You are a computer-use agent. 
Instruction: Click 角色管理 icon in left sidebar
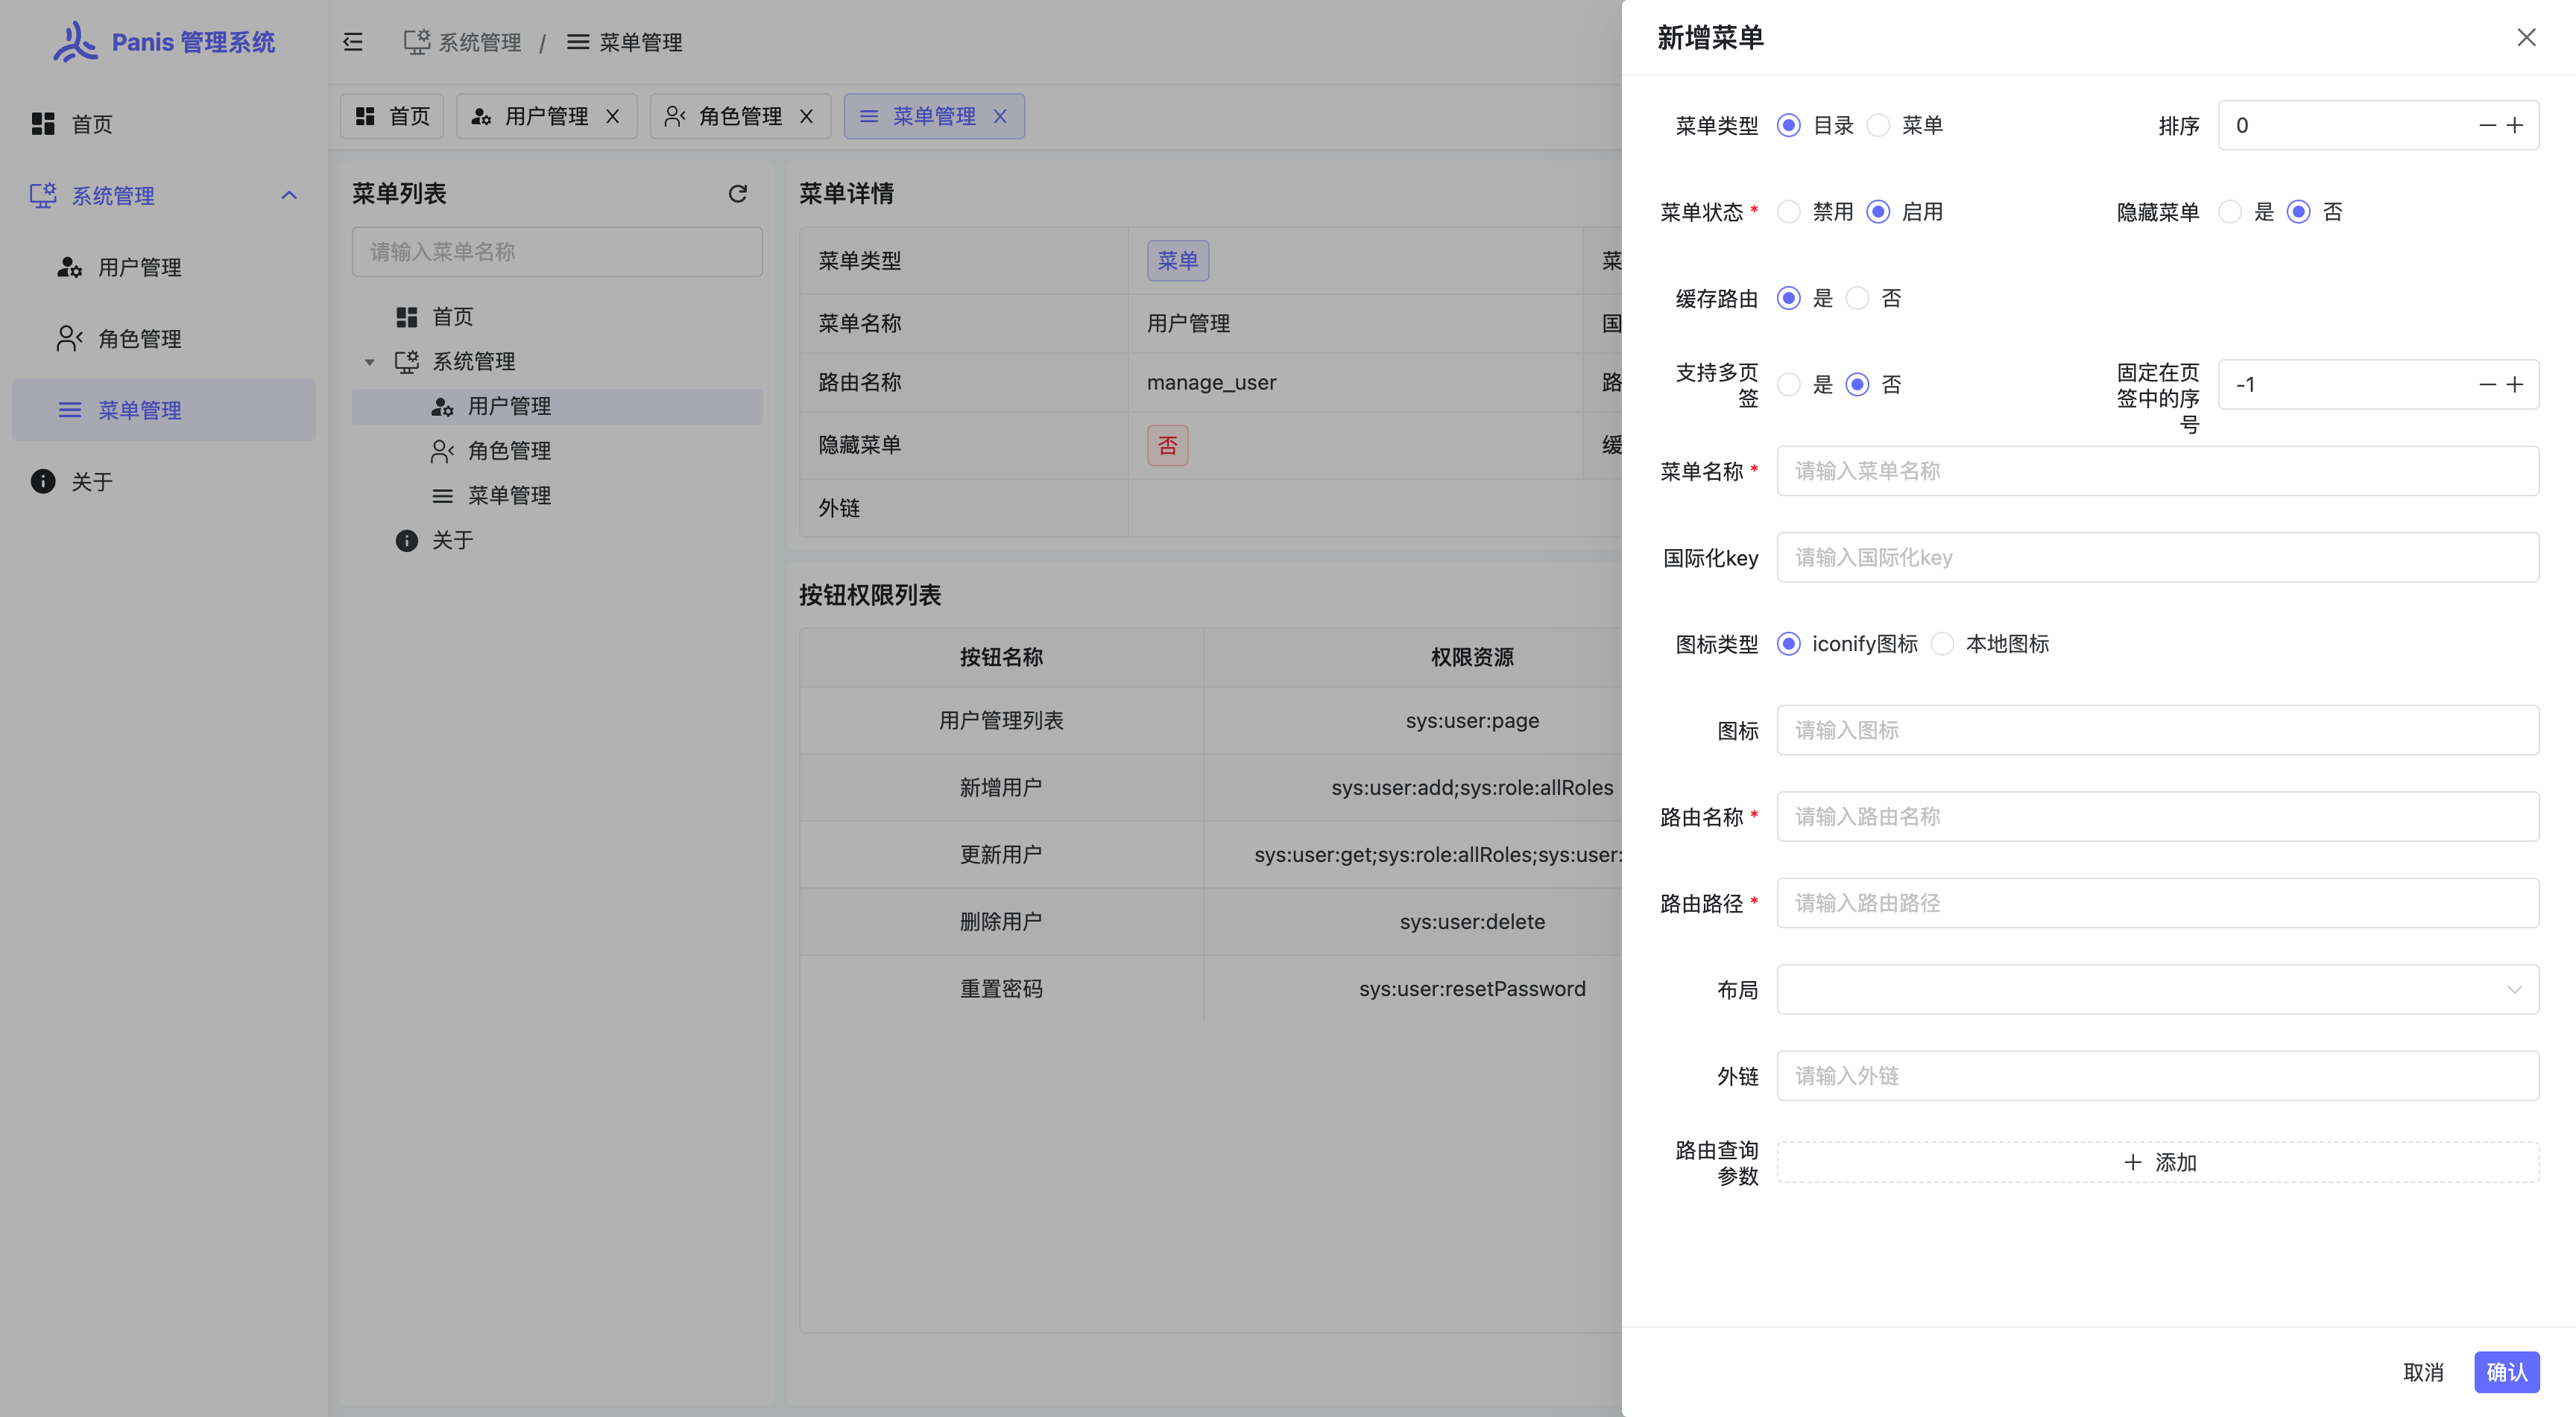69,339
